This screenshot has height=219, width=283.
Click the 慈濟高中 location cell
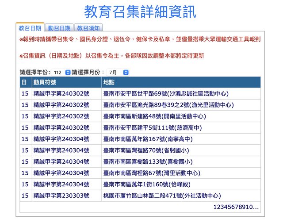[153, 128]
